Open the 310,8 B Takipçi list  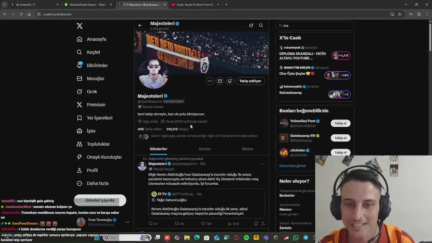177,129
